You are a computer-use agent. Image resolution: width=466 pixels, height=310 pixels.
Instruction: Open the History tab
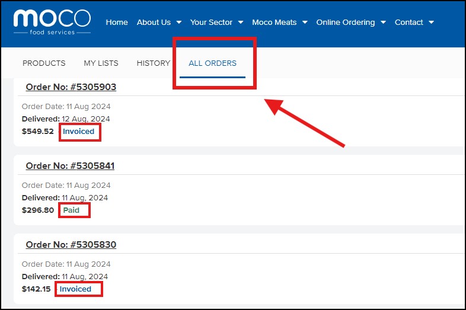click(153, 63)
